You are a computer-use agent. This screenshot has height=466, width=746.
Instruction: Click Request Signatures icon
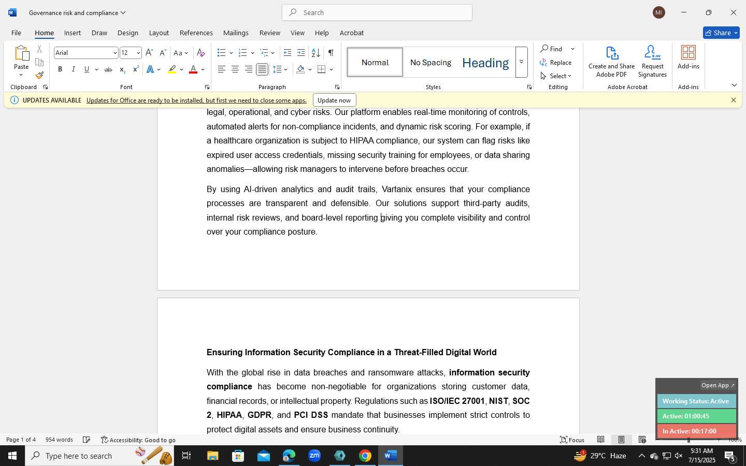click(x=652, y=53)
